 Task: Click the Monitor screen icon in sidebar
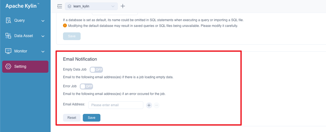[8, 51]
